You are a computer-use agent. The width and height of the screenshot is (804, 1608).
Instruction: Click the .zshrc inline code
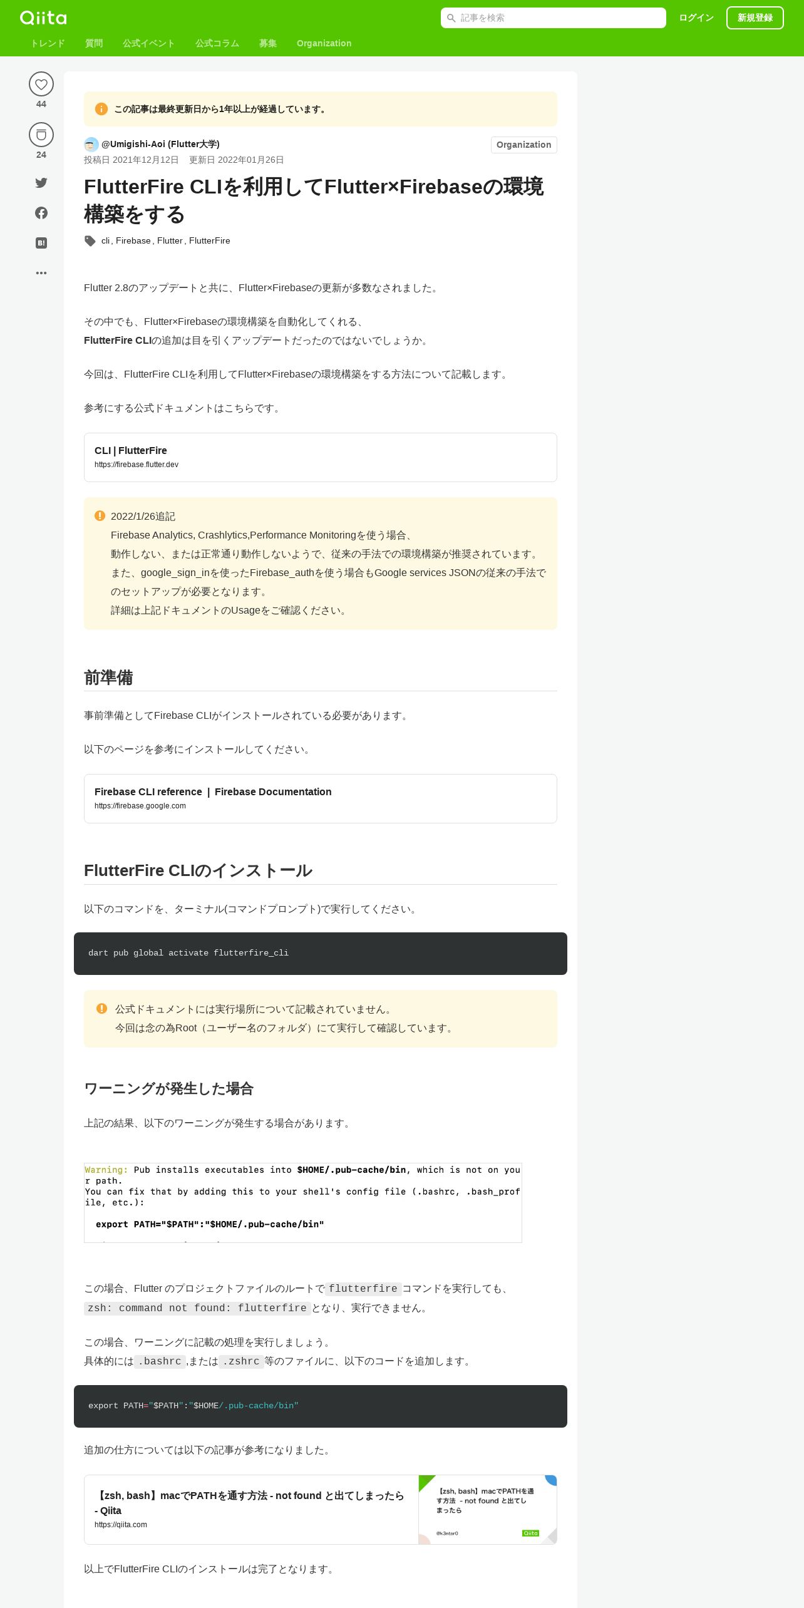tap(241, 1361)
